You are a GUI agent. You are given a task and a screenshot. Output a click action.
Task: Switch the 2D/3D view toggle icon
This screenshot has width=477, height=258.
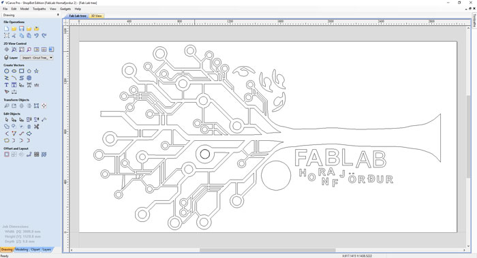coord(51,49)
